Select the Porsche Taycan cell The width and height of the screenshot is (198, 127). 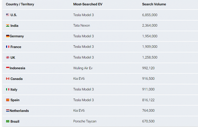pos(85,121)
